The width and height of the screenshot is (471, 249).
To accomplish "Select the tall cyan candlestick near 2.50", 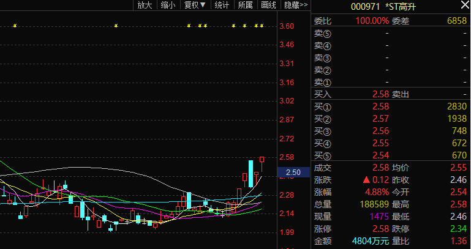I will pos(251,174).
